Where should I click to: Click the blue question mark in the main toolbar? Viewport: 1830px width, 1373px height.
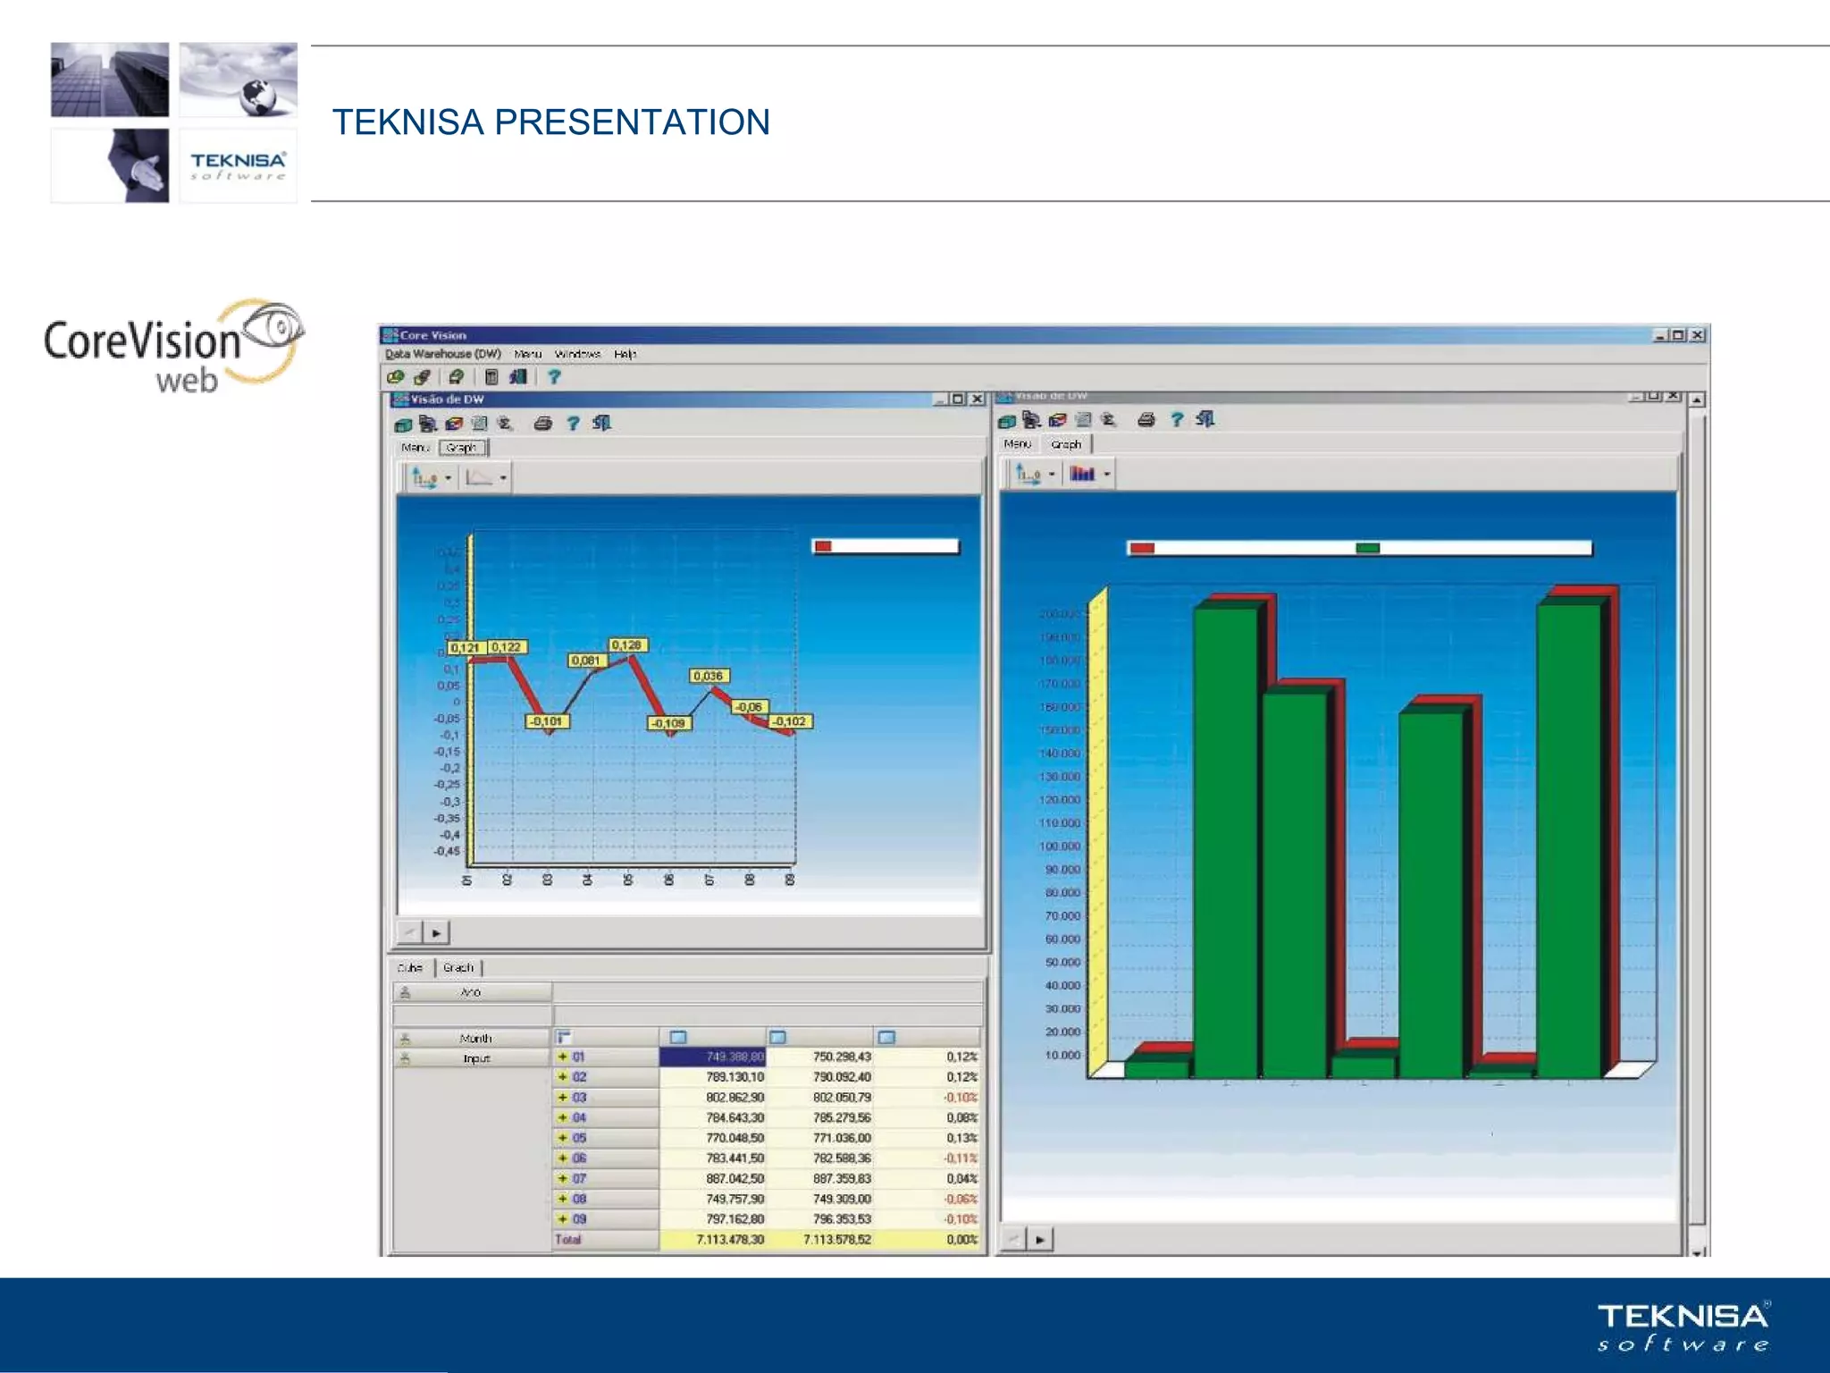click(554, 377)
